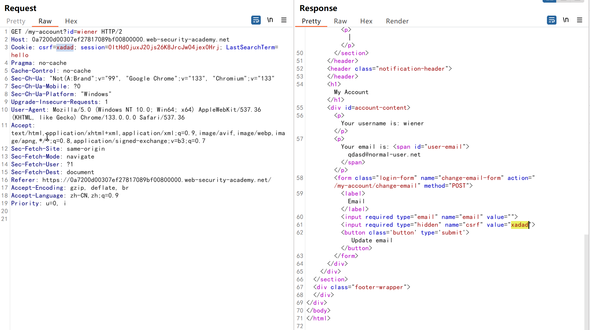Open Response panel hamburger options menu

click(x=580, y=20)
